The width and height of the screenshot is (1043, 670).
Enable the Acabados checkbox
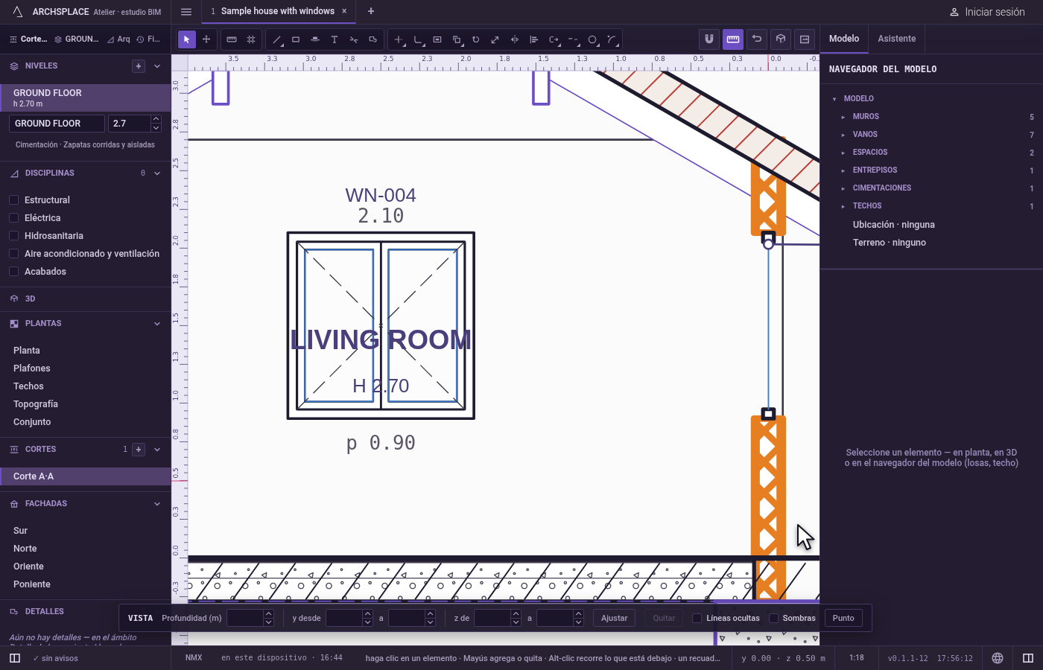click(13, 272)
